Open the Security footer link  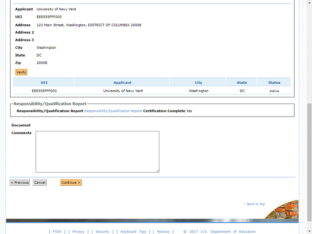[x=102, y=232]
